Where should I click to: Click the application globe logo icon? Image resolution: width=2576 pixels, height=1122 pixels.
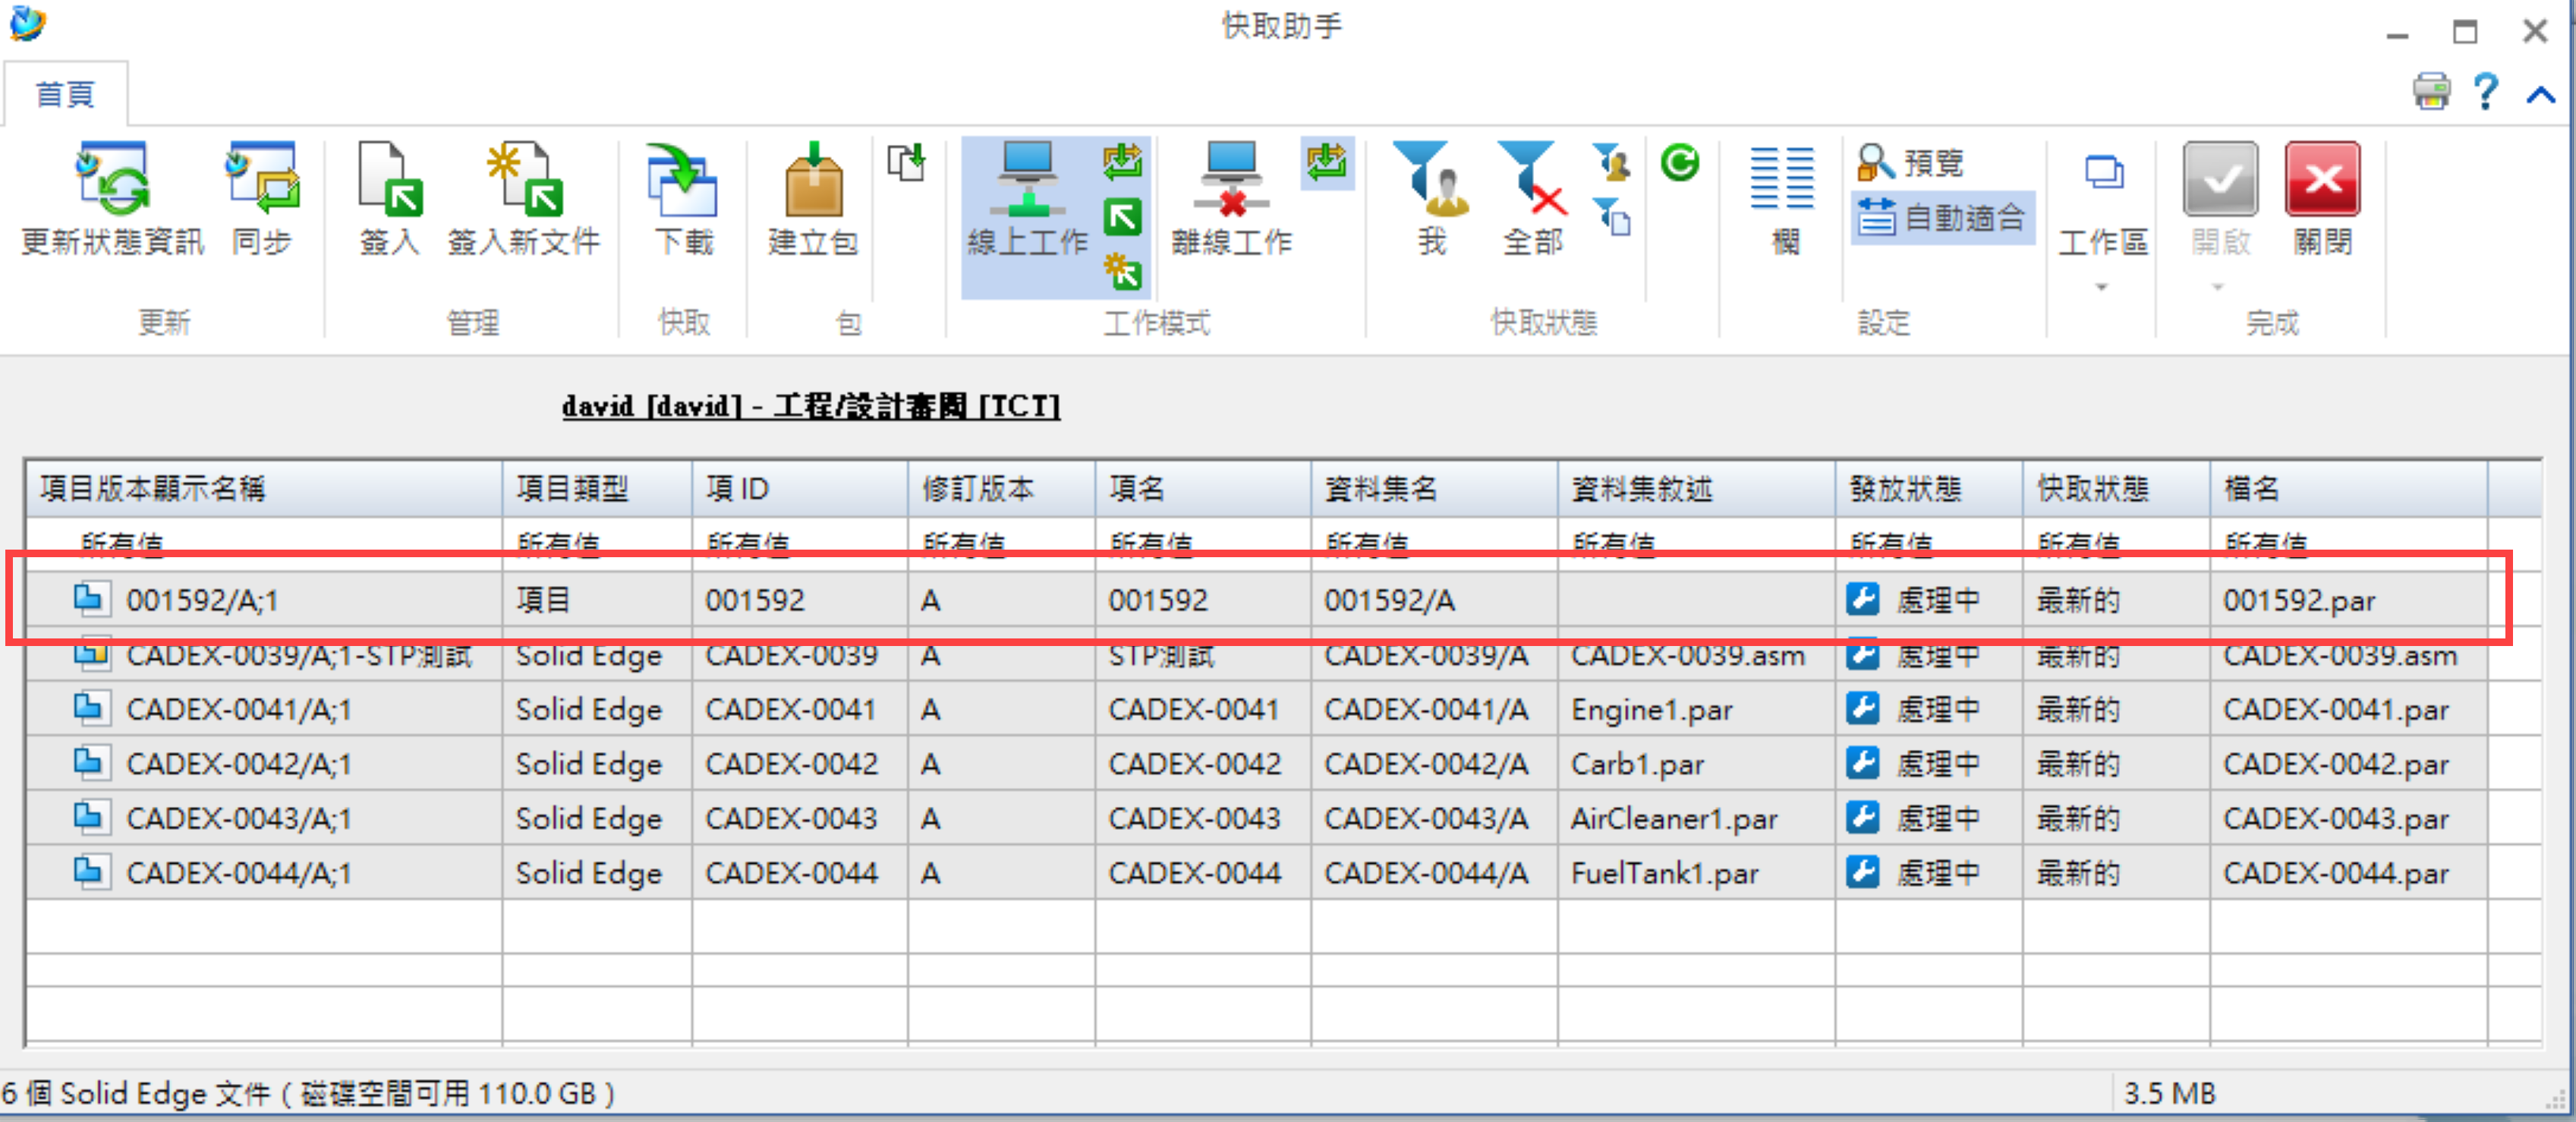click(x=27, y=23)
